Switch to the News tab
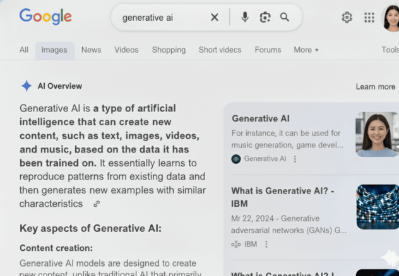The image size is (399, 276). tap(91, 50)
